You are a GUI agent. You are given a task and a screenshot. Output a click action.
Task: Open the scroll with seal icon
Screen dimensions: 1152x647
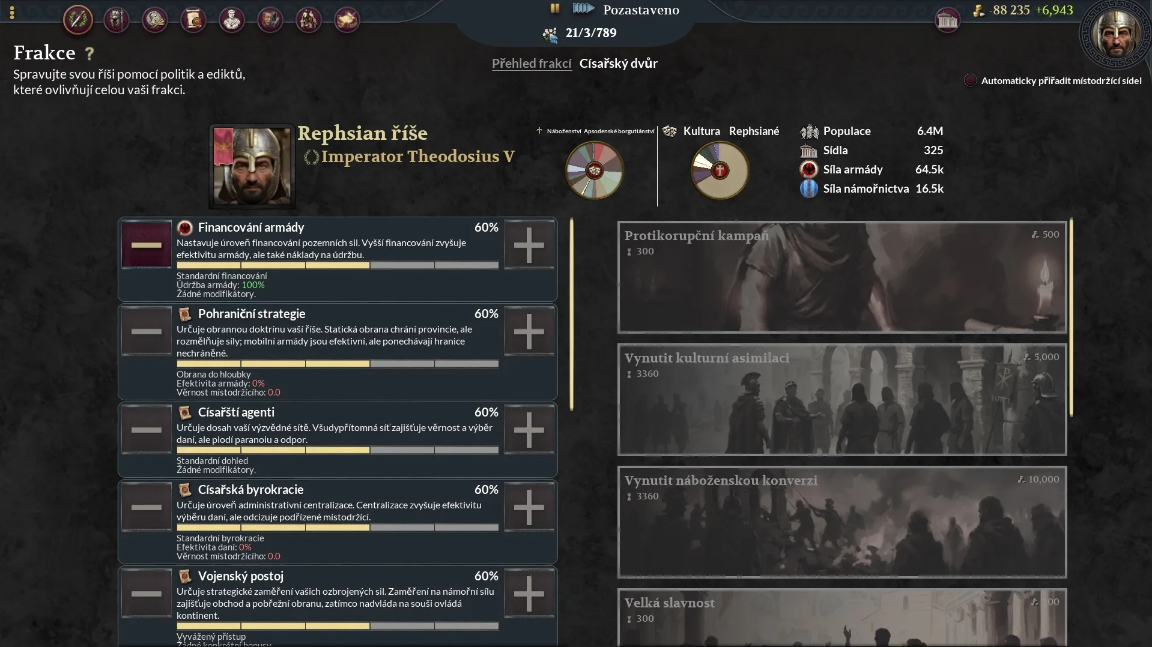tap(193, 20)
